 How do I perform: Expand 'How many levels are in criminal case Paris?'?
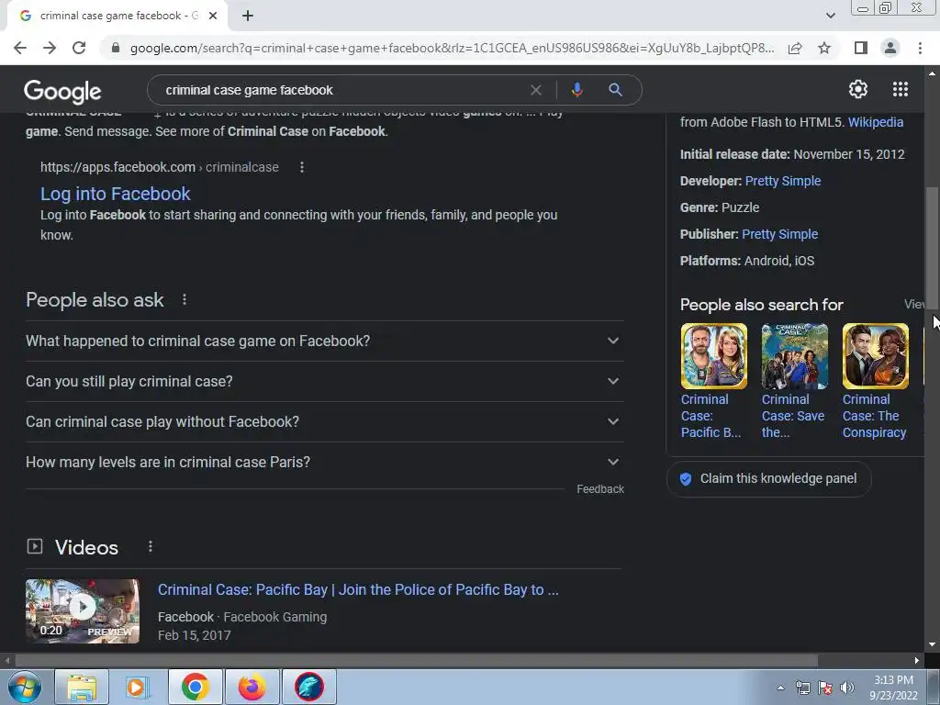324,463
